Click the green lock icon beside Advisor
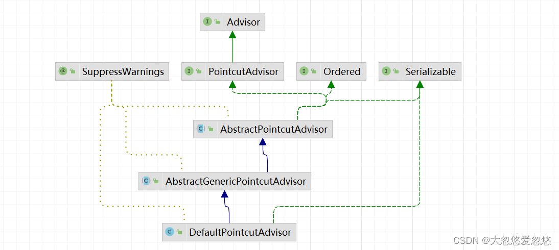559x250 pixels. point(217,22)
